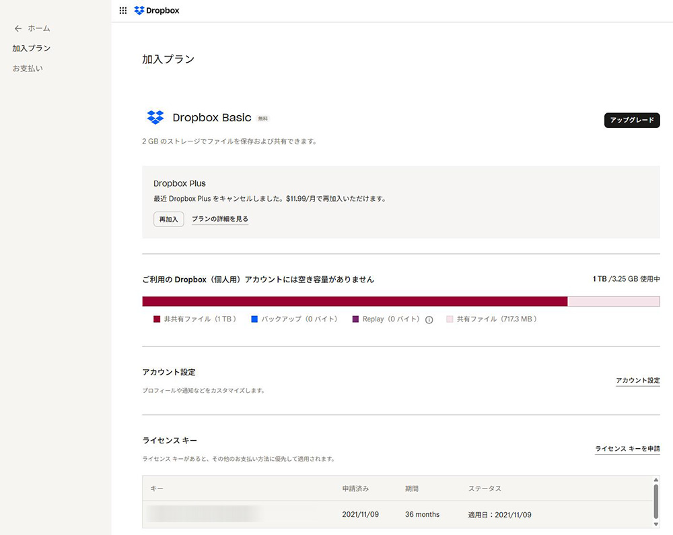673x535 pixels.
Task: Click the purple Replay legend swatch
Action: click(x=355, y=319)
